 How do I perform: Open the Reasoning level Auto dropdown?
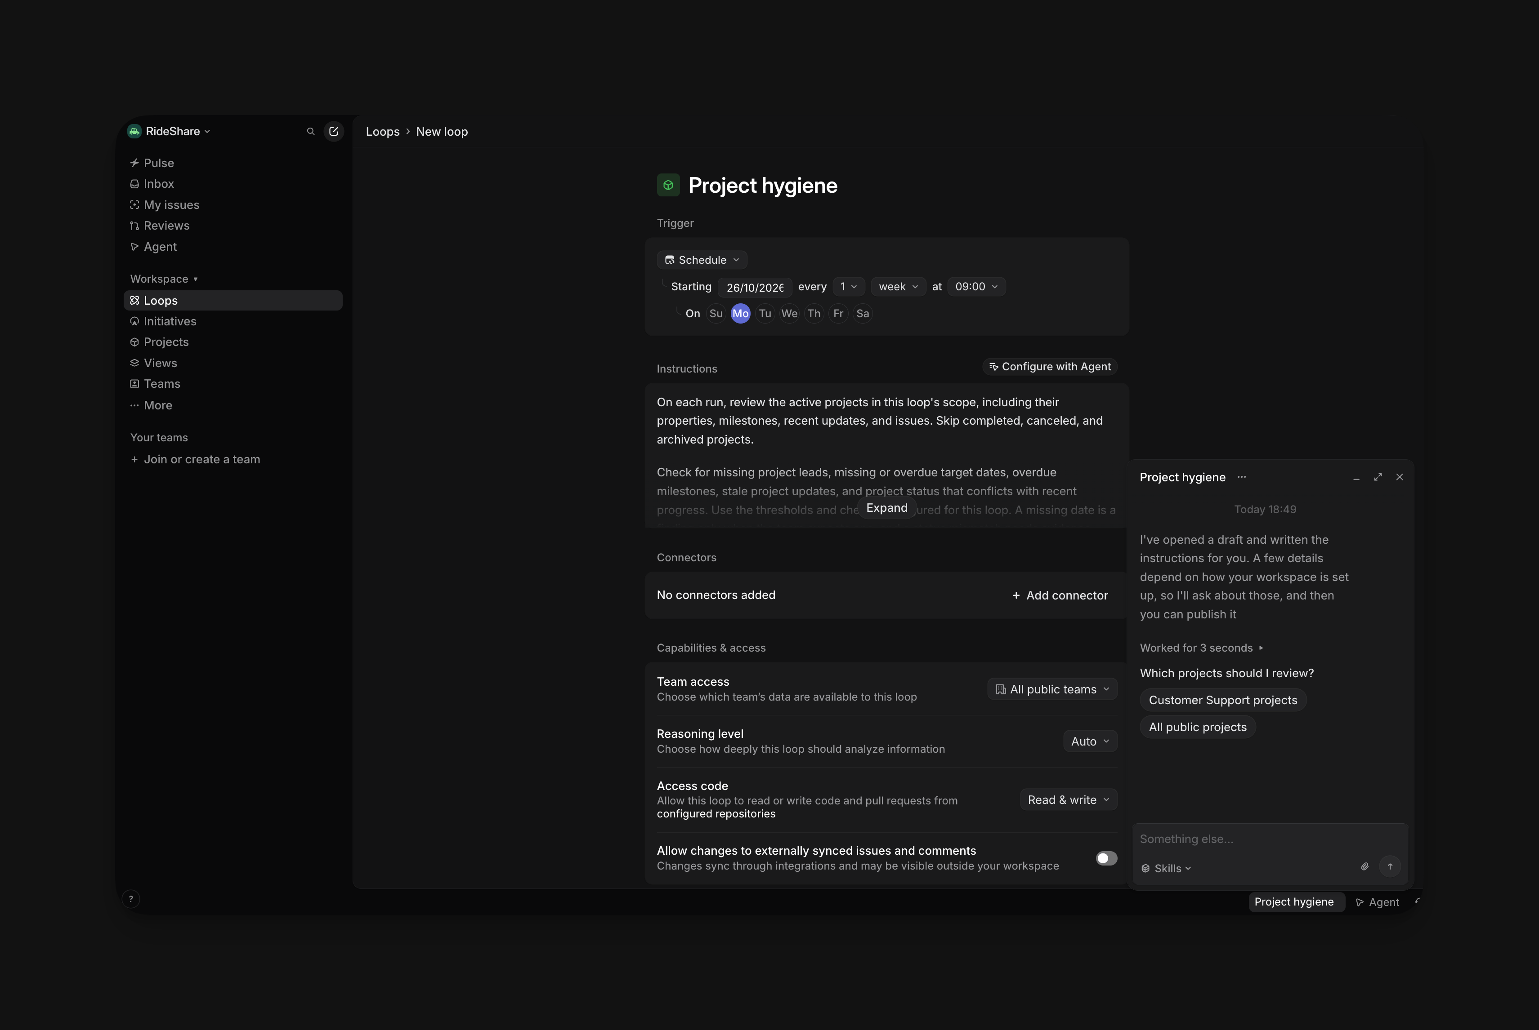[x=1090, y=741]
